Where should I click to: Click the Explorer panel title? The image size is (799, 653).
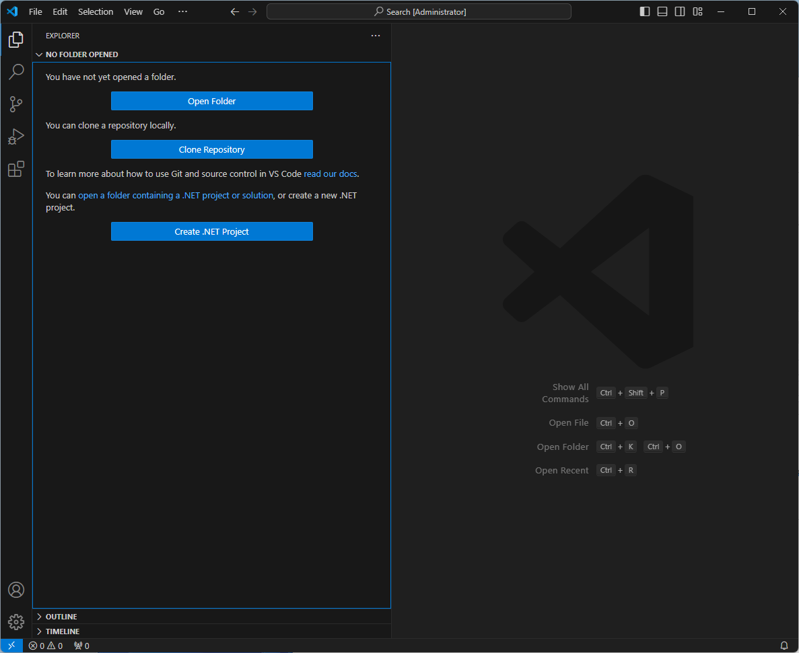pyautogui.click(x=63, y=36)
